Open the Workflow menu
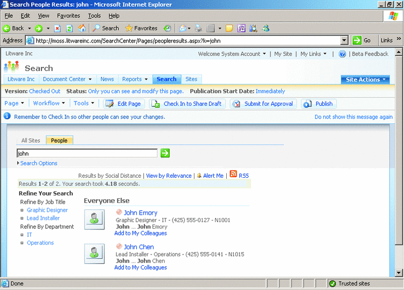Screen dimensions: 404x290 coord(49,103)
